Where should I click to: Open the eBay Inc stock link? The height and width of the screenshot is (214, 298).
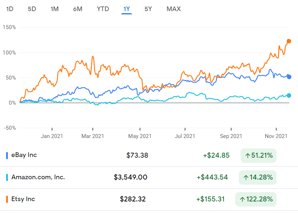[x=24, y=155]
